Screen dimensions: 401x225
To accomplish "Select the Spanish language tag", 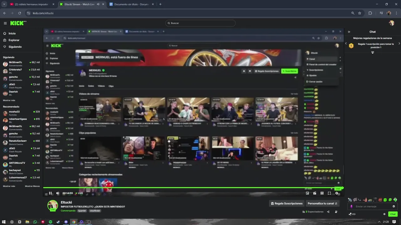I will 82,211.
